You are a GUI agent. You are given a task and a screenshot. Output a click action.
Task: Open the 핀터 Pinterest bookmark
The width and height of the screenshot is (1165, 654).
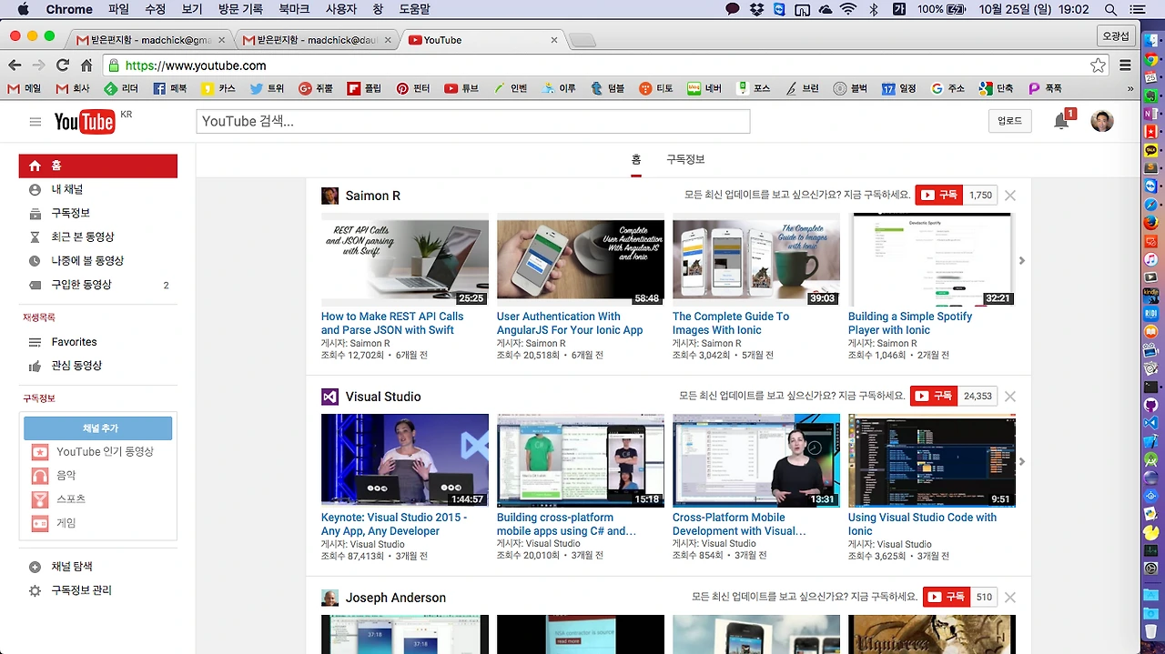point(412,88)
